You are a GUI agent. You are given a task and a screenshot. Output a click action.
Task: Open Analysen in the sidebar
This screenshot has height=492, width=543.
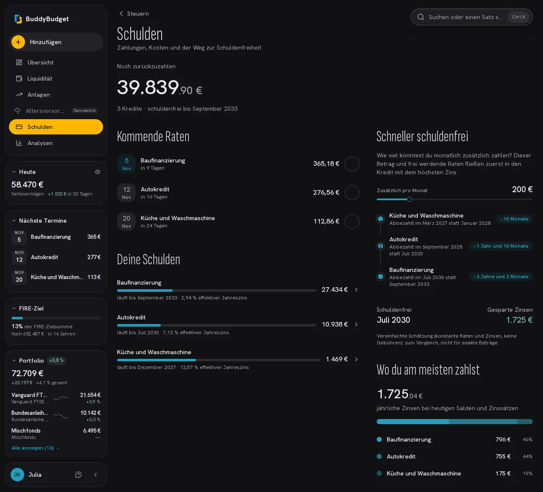coord(56,143)
